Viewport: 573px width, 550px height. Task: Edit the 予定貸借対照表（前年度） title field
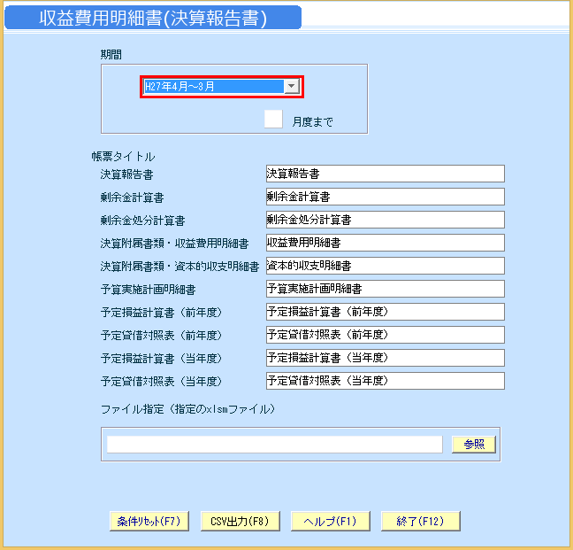pos(386,335)
